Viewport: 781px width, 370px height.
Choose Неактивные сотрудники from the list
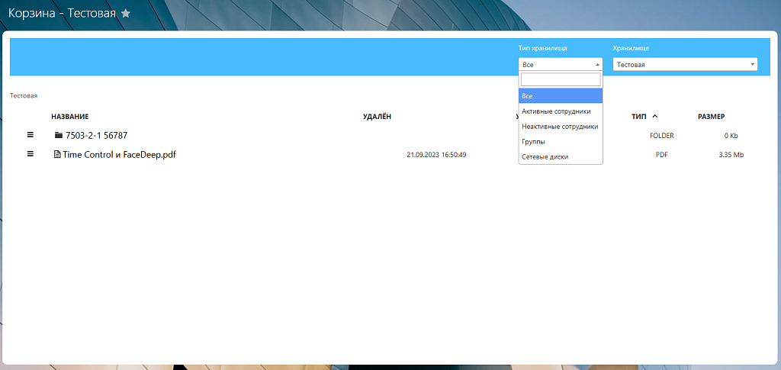(560, 127)
